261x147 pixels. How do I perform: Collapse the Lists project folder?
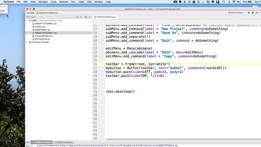click(26, 20)
